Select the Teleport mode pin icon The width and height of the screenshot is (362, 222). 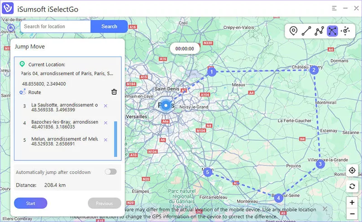tap(293, 31)
